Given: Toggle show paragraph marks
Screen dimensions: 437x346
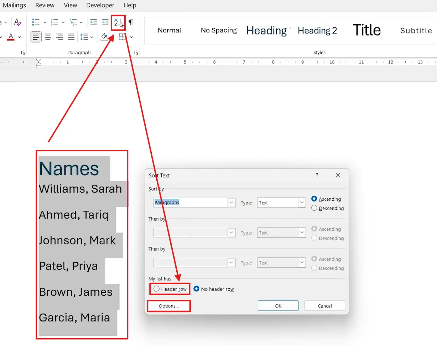Looking at the screenshot, I should [131, 22].
